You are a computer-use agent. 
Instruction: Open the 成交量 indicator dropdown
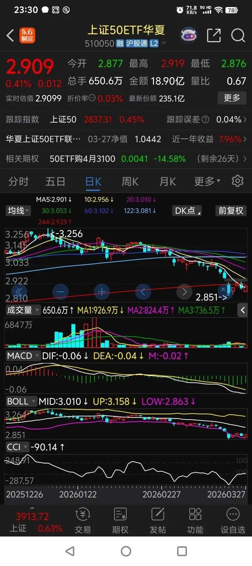pos(23,310)
